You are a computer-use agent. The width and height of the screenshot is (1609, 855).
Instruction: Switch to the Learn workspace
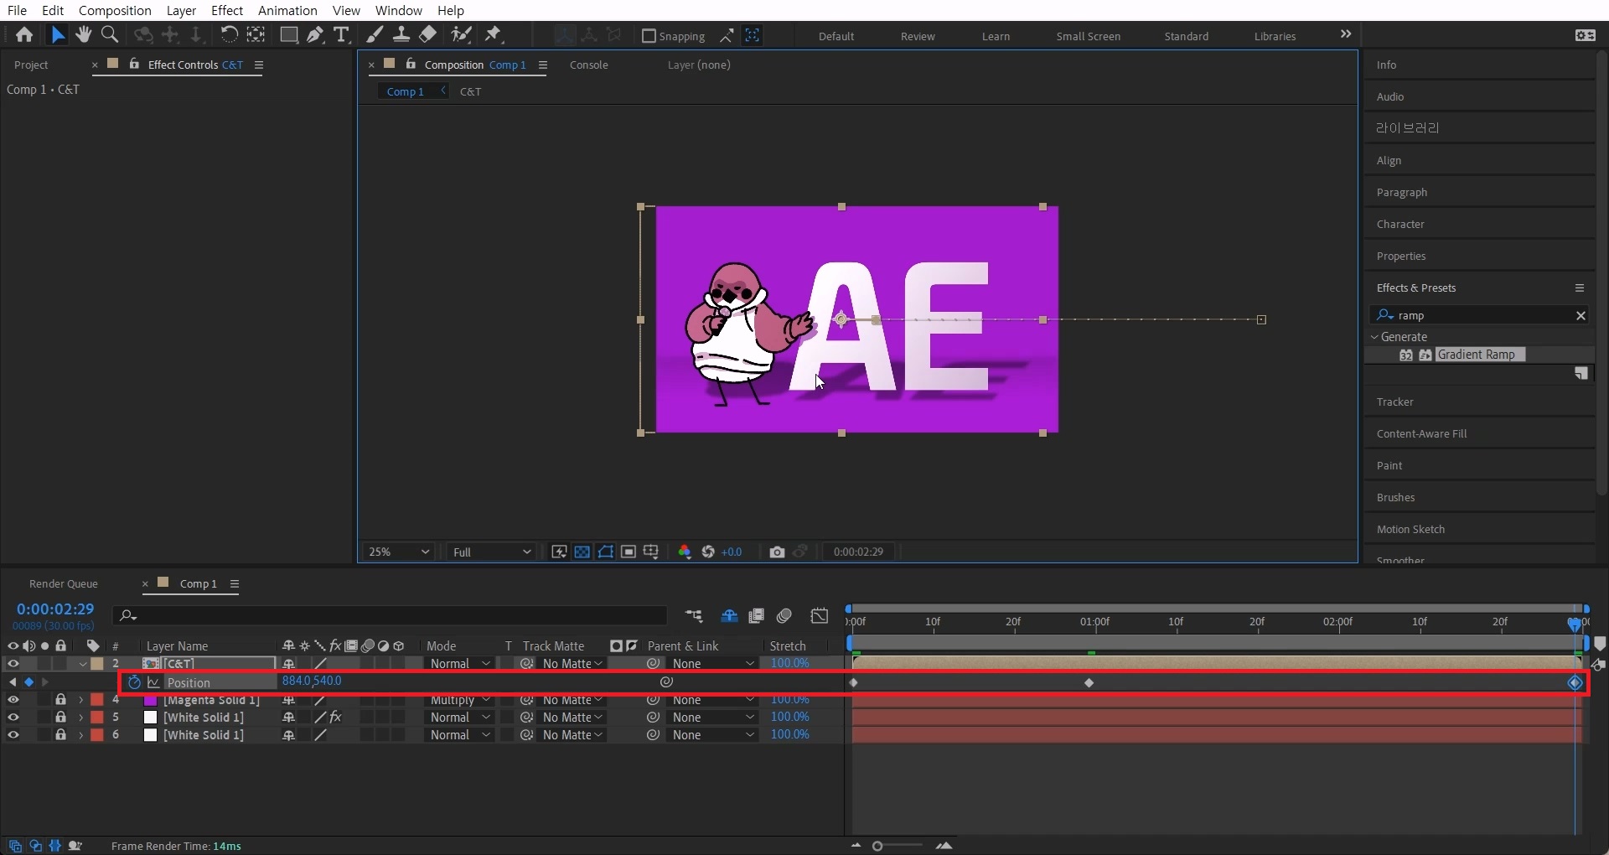tap(996, 36)
